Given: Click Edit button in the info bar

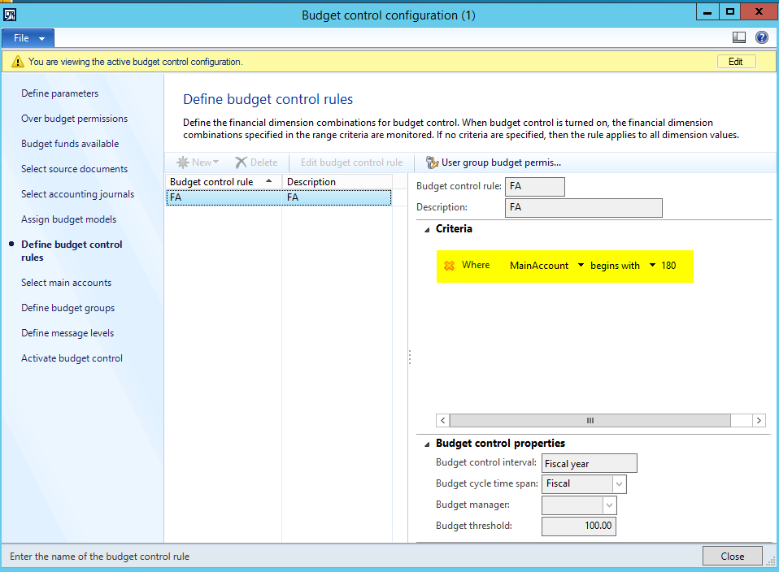Looking at the screenshot, I should tap(735, 62).
